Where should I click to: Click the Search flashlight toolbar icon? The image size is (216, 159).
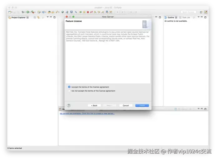(x=57, y=12)
